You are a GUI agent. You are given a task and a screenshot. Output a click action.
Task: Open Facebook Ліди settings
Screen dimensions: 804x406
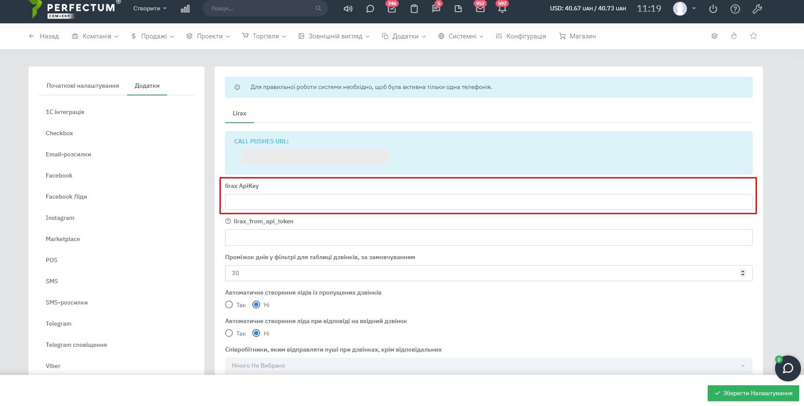[x=66, y=197]
